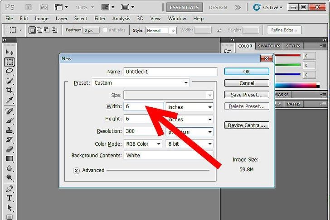Open the Filter menu
The height and width of the screenshot is (220, 330).
coord(100,19)
